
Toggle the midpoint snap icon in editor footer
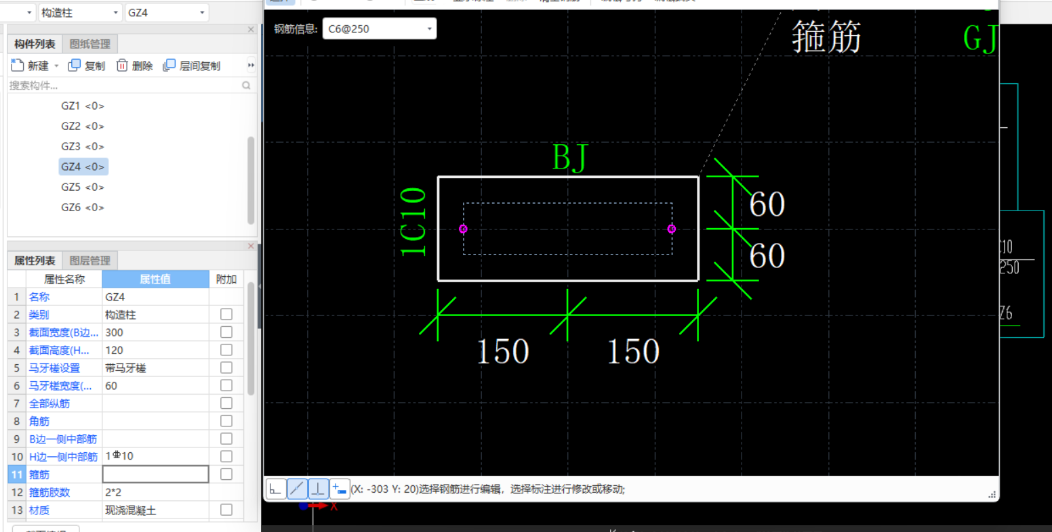click(x=297, y=488)
